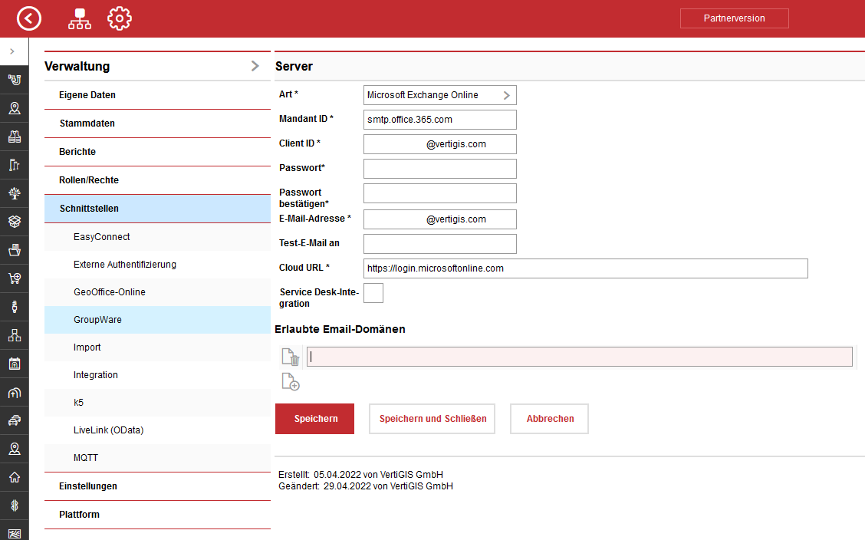The width and height of the screenshot is (865, 540).
Task: Select GroupWare entry
Action: (157, 320)
